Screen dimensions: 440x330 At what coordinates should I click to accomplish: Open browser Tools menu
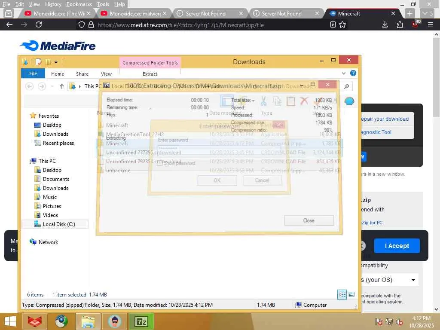(x=103, y=4)
